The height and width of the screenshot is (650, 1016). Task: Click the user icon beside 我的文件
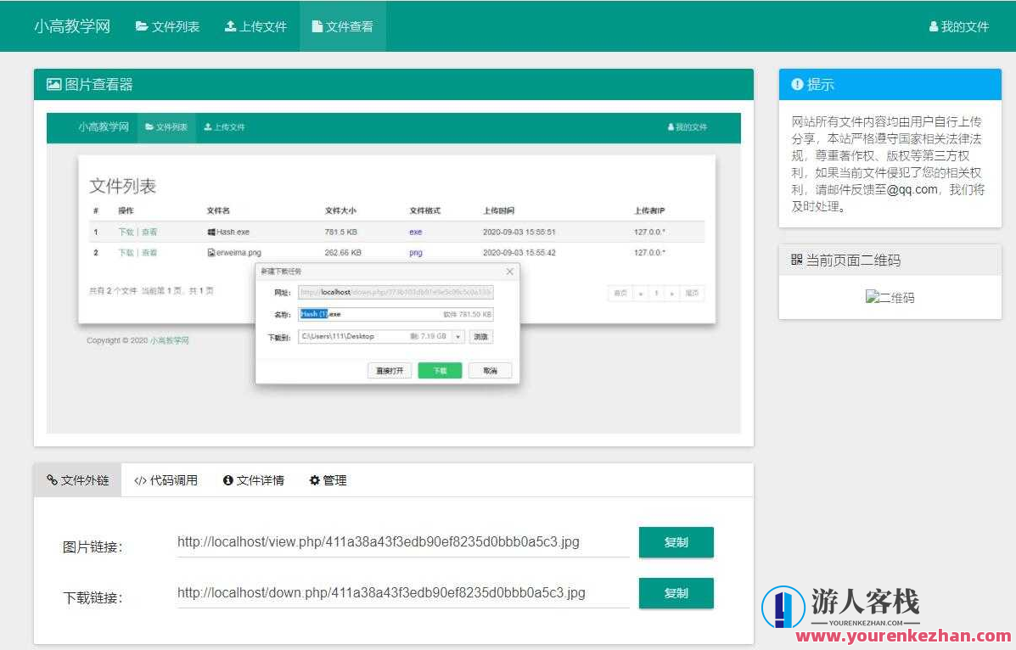pyautogui.click(x=933, y=26)
